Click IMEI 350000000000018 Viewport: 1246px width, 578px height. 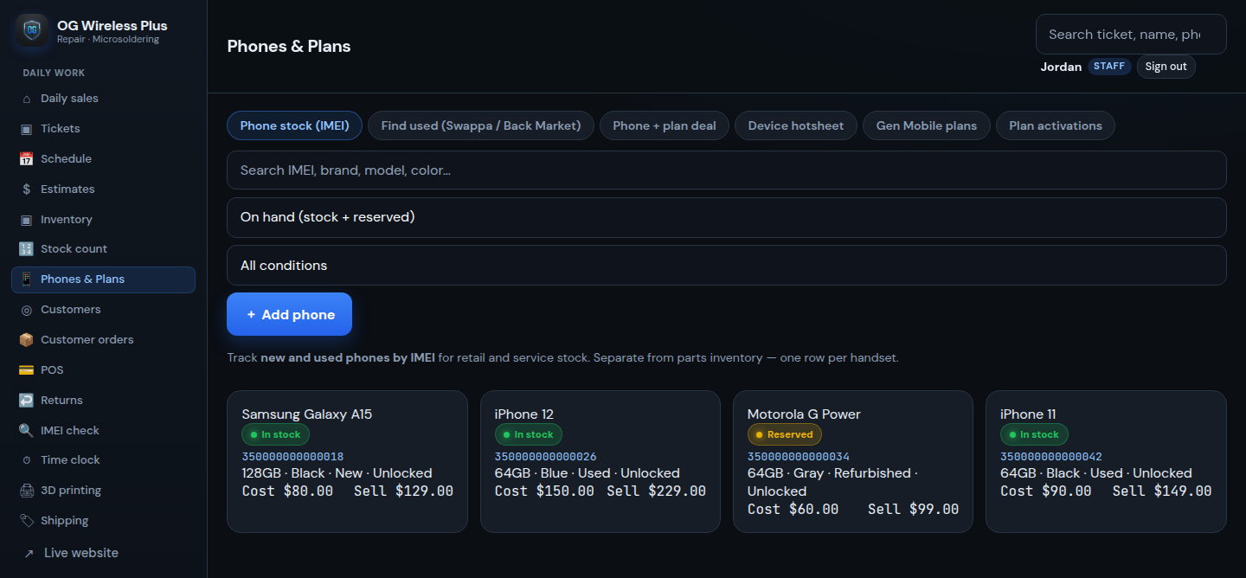[x=292, y=457]
